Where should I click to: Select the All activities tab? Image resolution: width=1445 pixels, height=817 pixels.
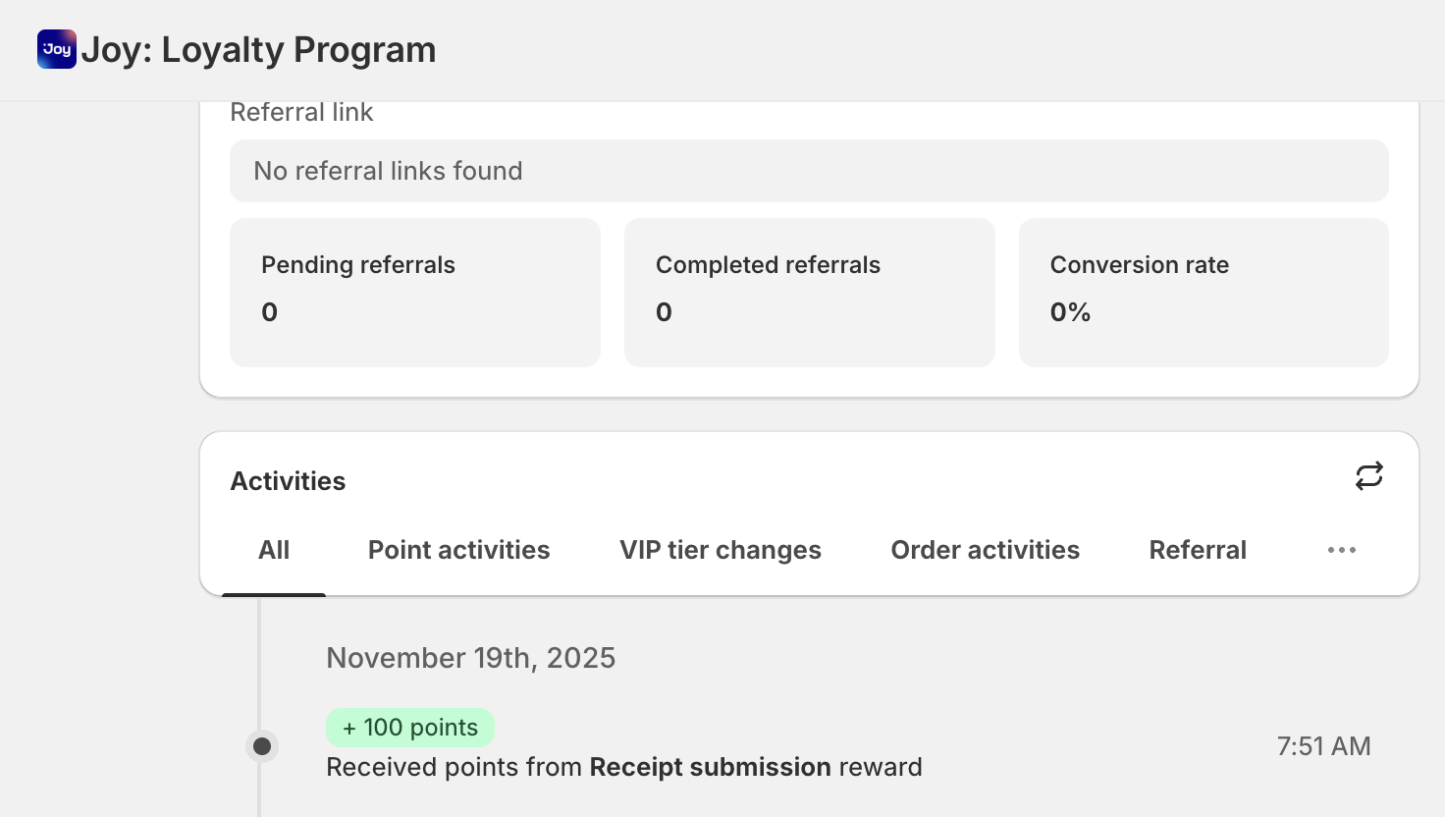click(274, 550)
